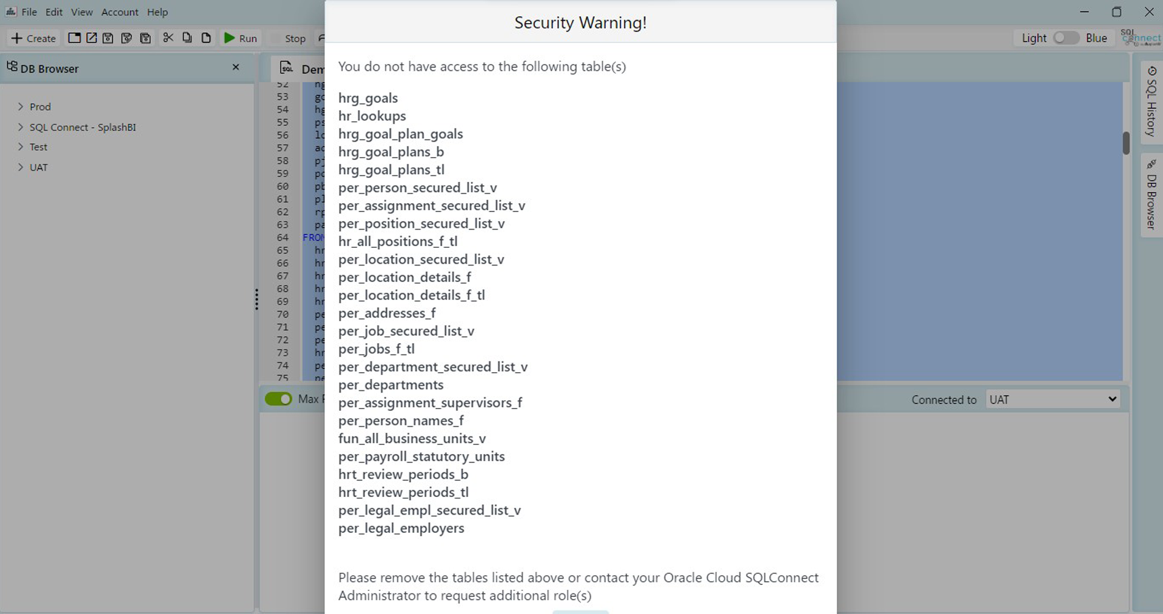
Task: Click the plain floppy-disk Save icon
Action: (108, 38)
